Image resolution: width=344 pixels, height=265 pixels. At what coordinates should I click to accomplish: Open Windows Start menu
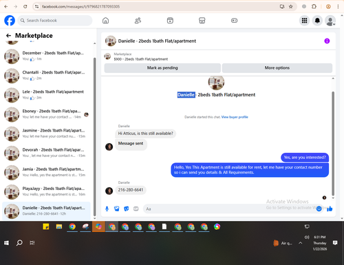tap(6, 243)
